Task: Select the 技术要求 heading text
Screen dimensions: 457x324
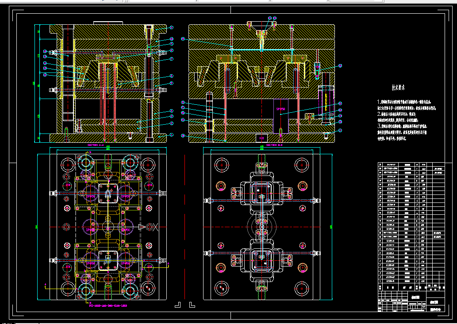Action: point(398,88)
